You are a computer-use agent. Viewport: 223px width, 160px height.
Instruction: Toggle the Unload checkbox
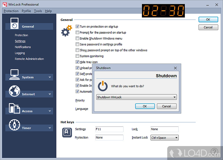77,68
